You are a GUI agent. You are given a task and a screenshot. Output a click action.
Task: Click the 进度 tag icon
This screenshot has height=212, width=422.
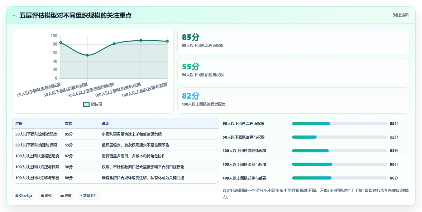(62, 196)
